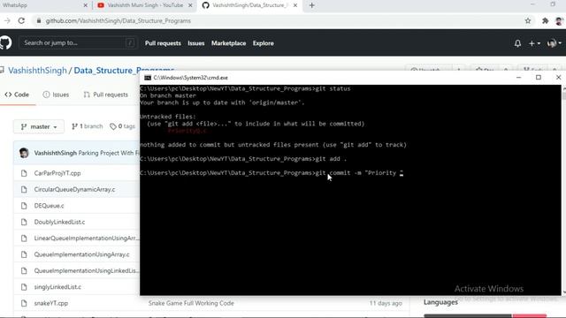The width and height of the screenshot is (566, 318).
Task: Click the git commit command line
Action: coord(272,173)
